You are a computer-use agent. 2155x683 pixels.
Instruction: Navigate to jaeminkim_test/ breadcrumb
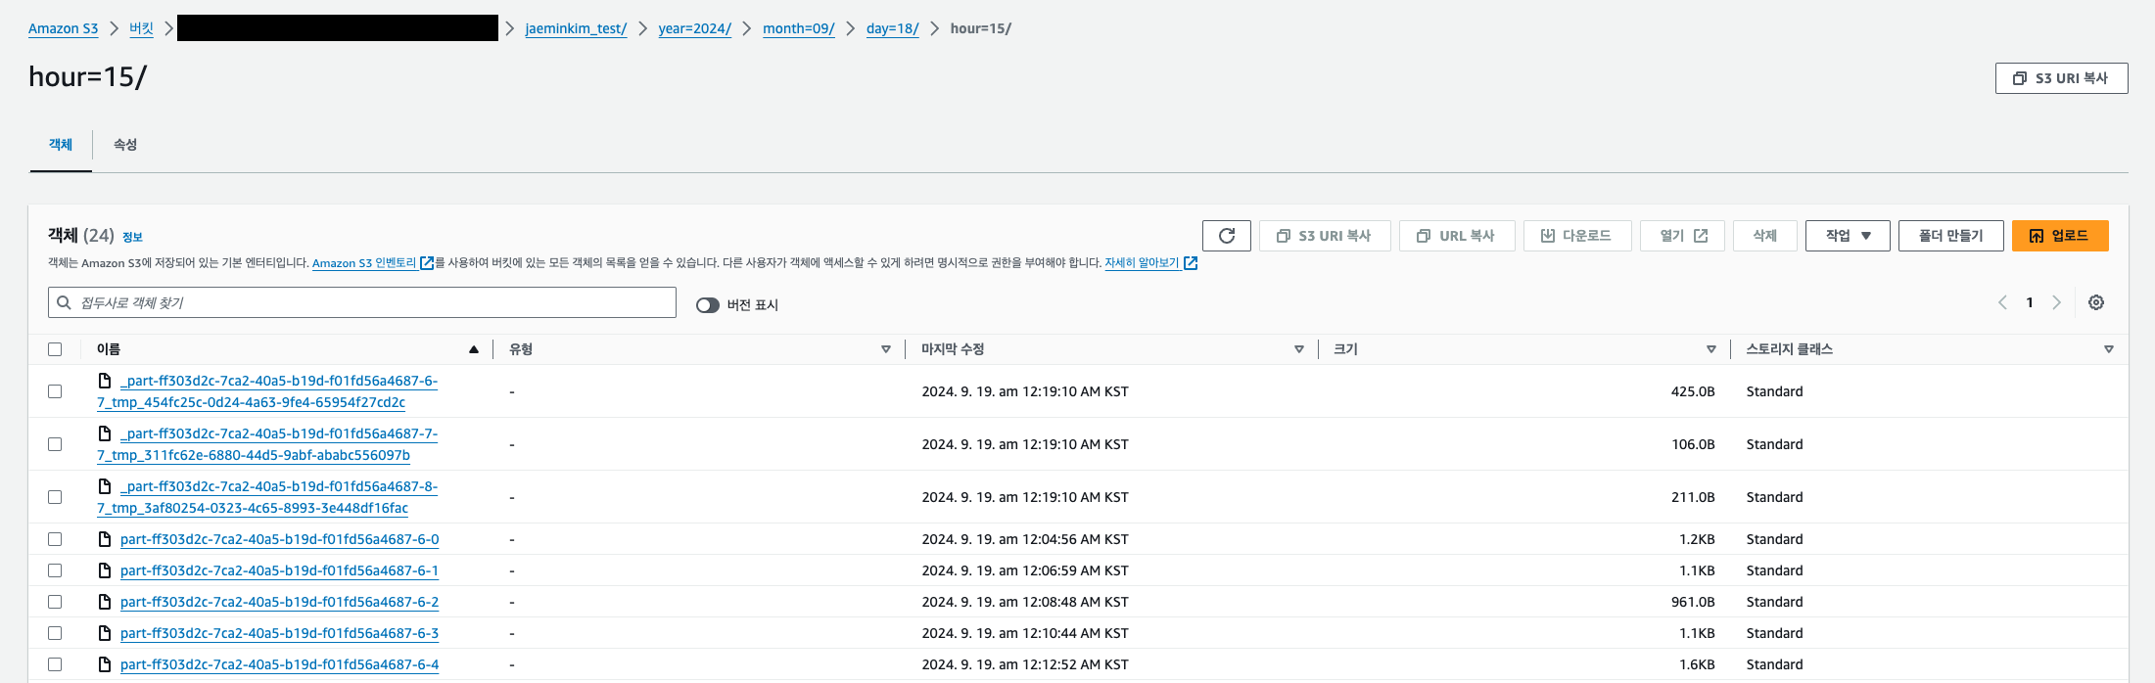(576, 28)
